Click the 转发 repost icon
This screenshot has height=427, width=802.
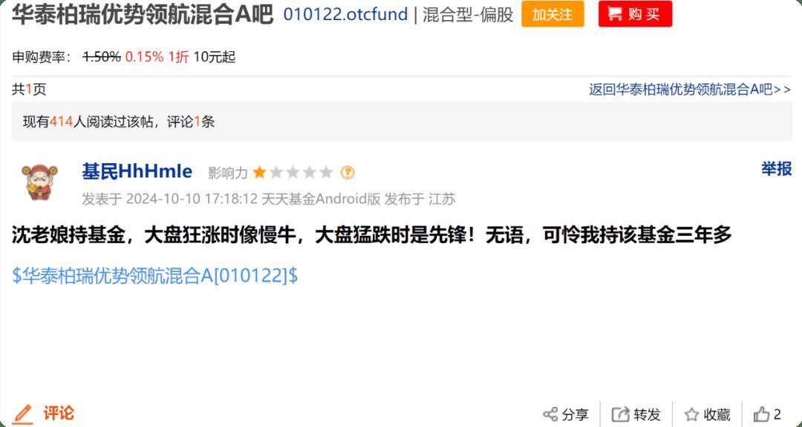click(620, 414)
